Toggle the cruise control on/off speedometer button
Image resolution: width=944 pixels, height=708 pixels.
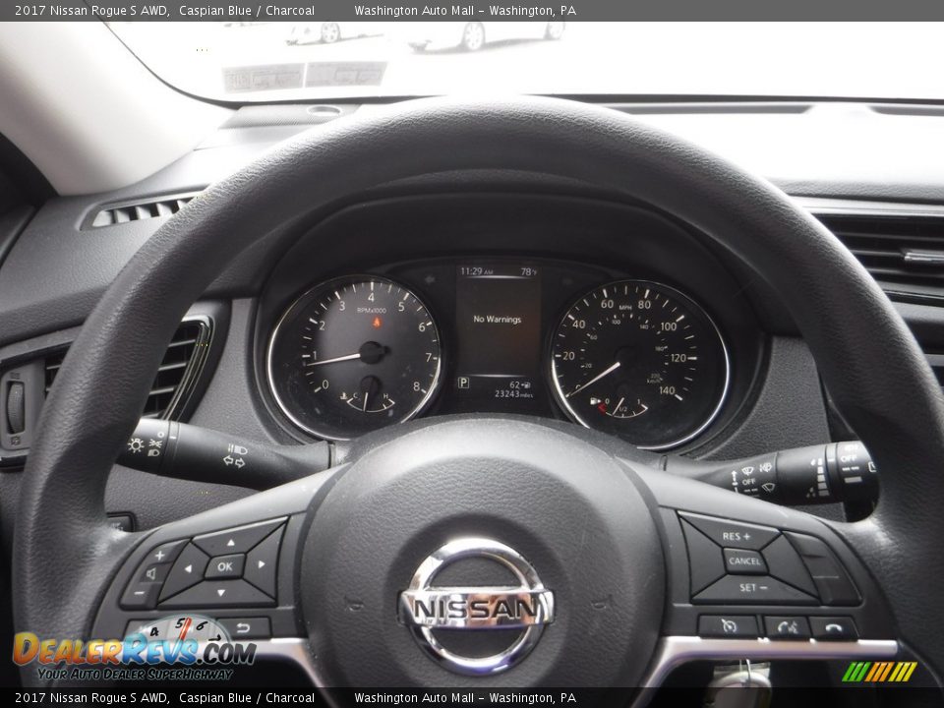pos(729,626)
